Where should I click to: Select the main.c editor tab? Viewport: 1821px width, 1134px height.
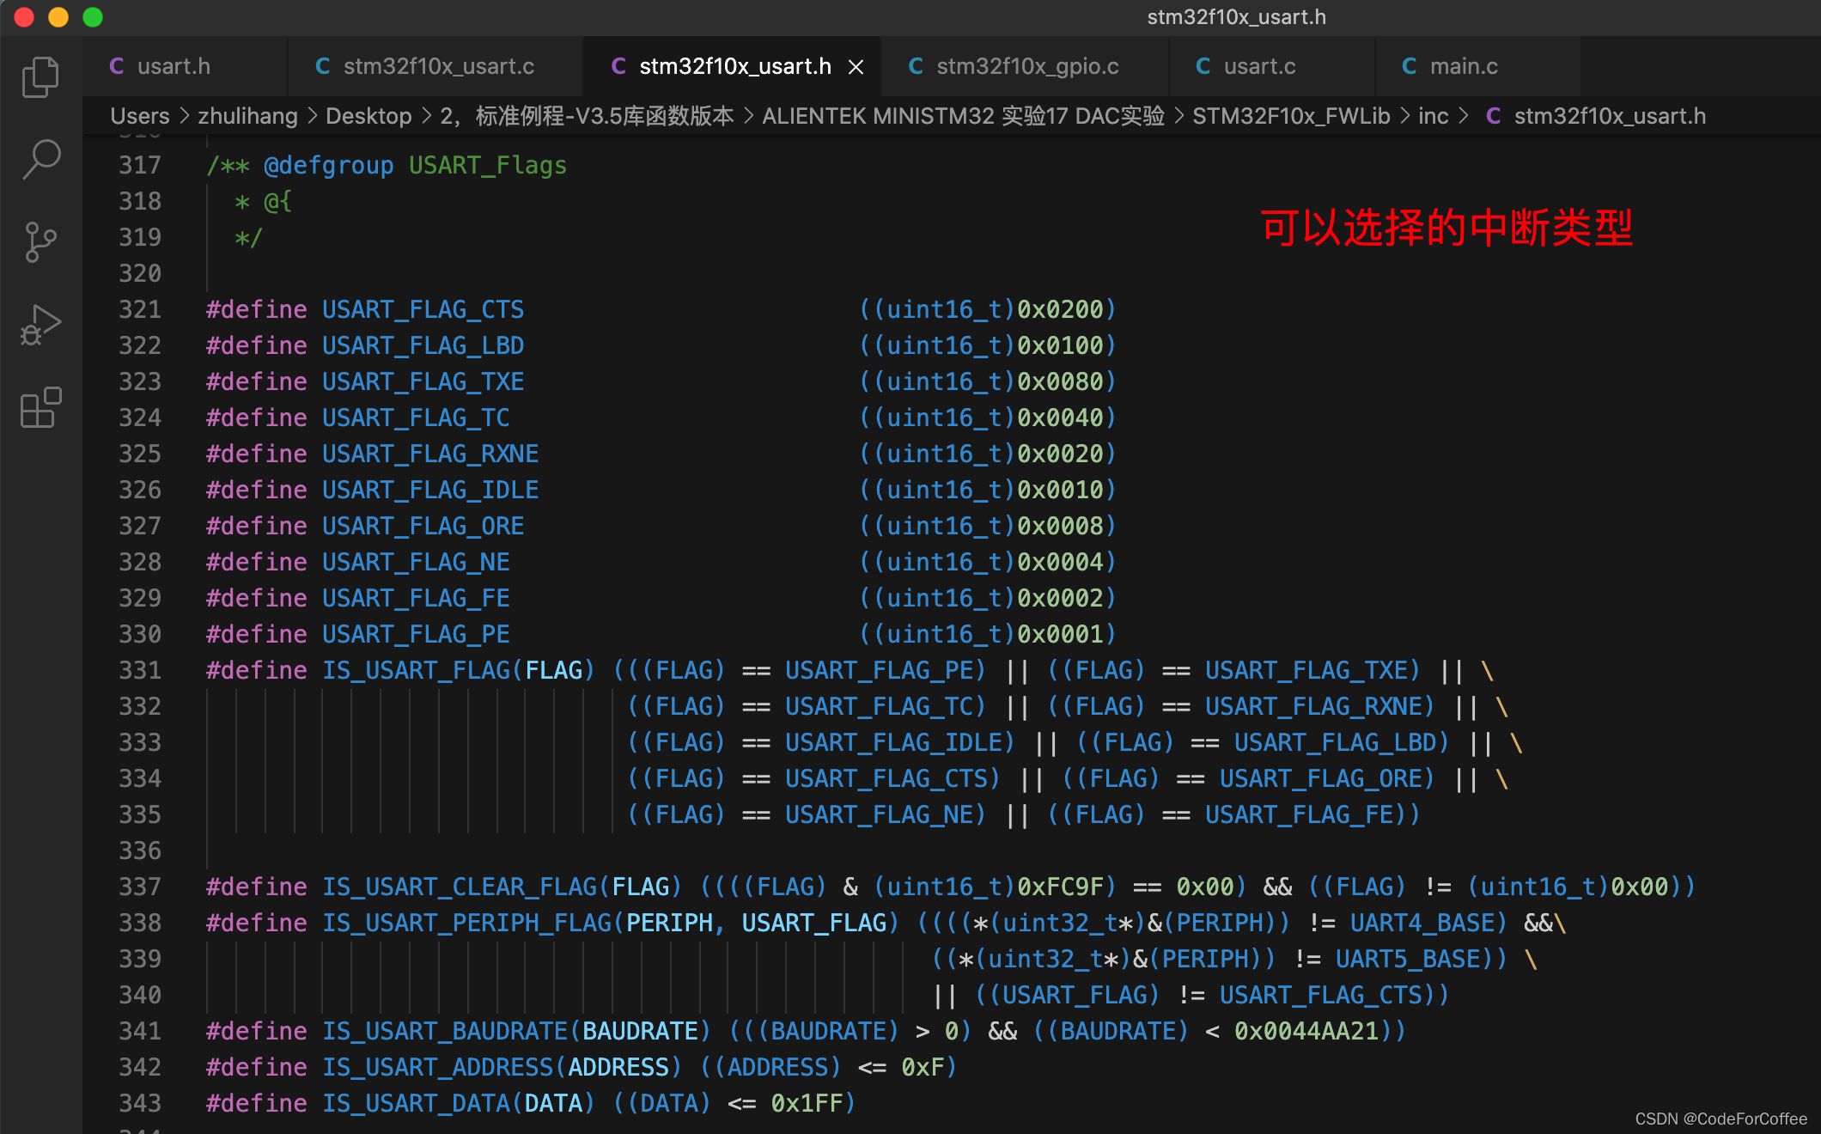[1463, 66]
